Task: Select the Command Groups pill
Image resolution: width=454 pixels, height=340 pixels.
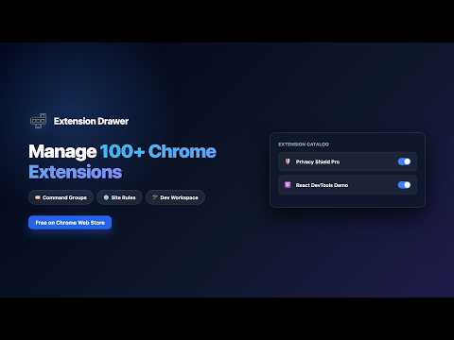Action: (x=61, y=197)
